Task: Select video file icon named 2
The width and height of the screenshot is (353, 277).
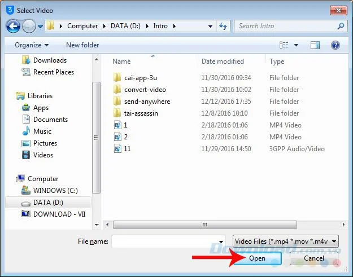Action: (117, 137)
